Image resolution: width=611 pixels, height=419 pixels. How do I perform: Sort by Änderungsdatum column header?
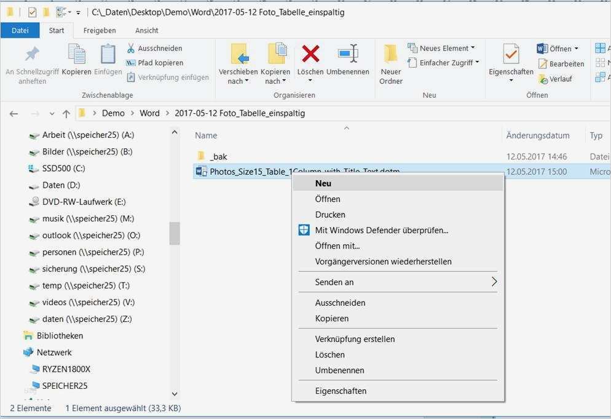(x=538, y=135)
